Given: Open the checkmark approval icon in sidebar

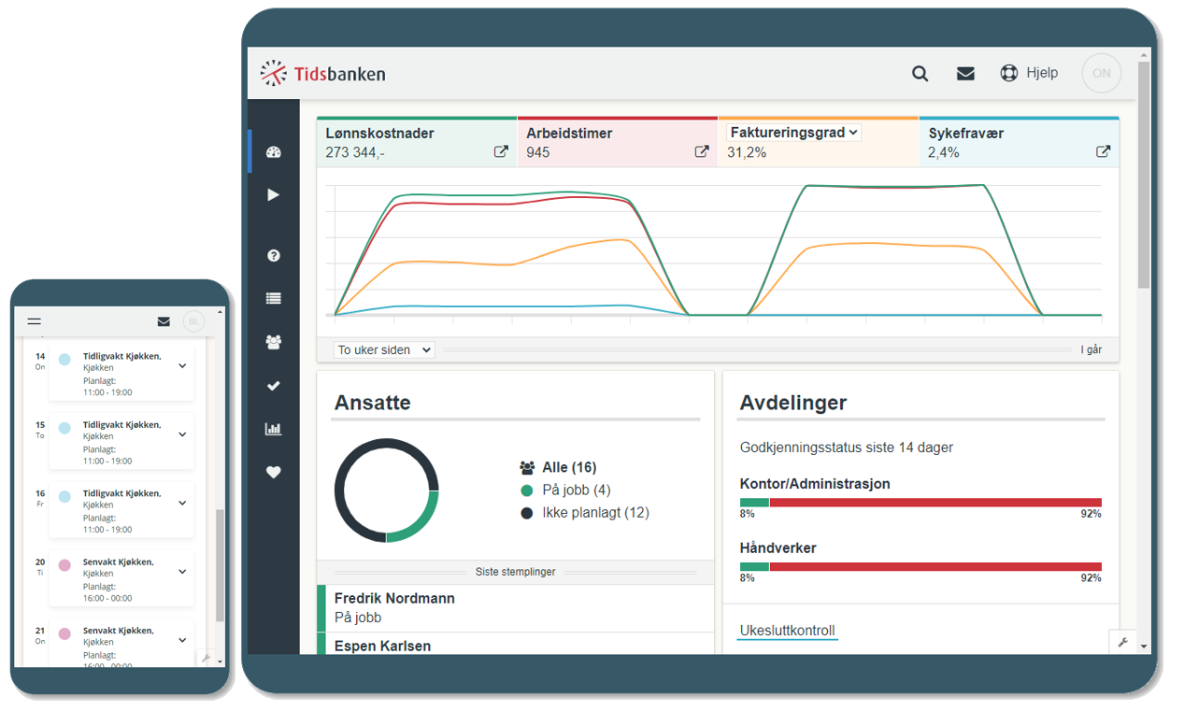Looking at the screenshot, I should [x=274, y=385].
